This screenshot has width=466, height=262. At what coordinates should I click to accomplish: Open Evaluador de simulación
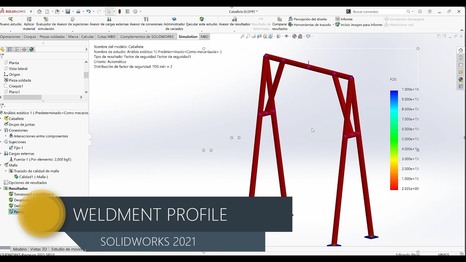[x=46, y=24]
